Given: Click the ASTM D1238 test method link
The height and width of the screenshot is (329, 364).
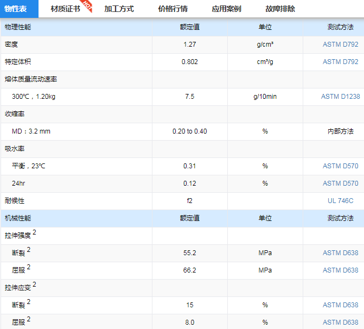Looking at the screenshot, I should pyautogui.click(x=340, y=97).
